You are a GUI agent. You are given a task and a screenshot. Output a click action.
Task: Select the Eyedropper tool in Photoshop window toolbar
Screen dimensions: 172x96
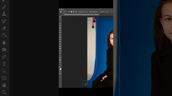click(60, 30)
